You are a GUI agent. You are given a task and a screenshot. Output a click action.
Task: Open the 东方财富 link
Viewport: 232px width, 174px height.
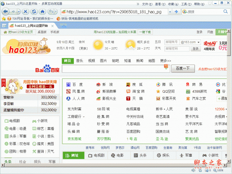(x=74, y=109)
